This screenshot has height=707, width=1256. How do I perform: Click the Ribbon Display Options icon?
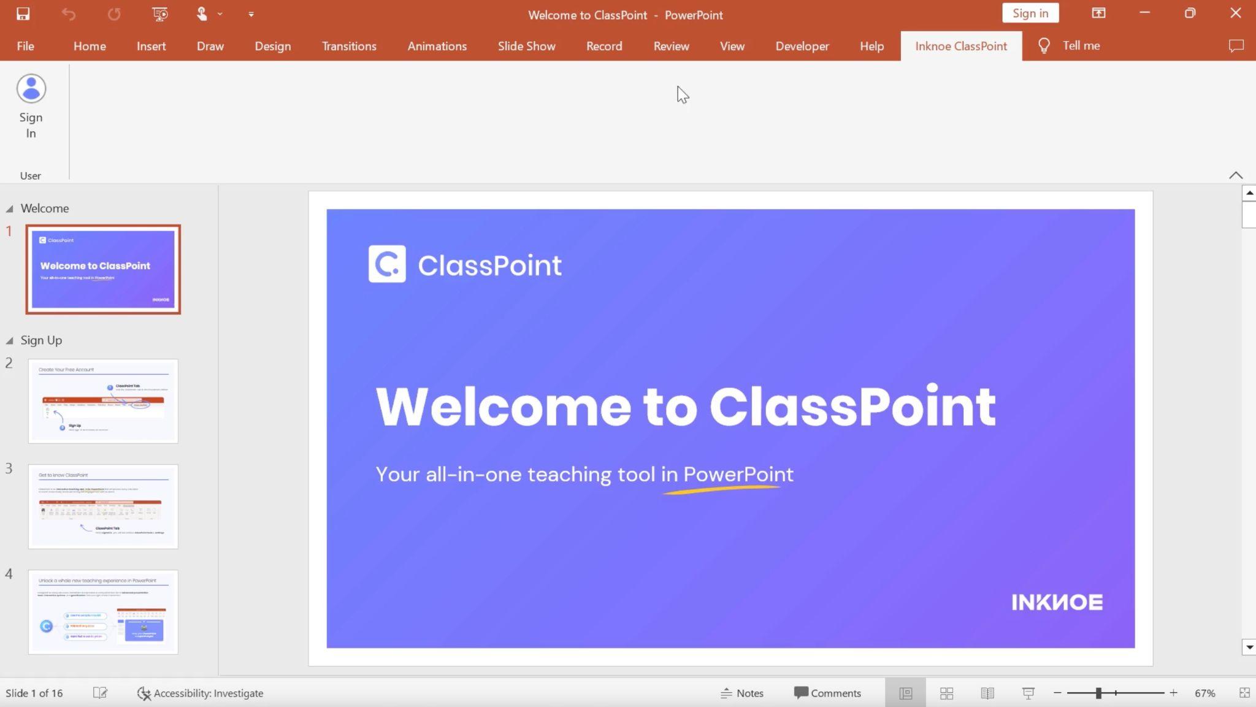point(1098,13)
